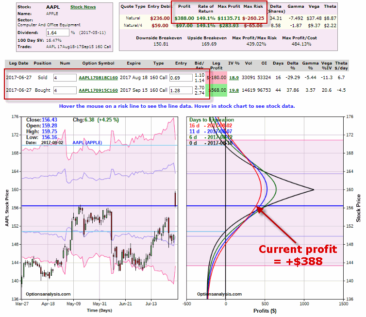Click the Upside Breakeven value 169.69
Image resolution: width=366 pixels, height=317 pixels.
[209, 44]
